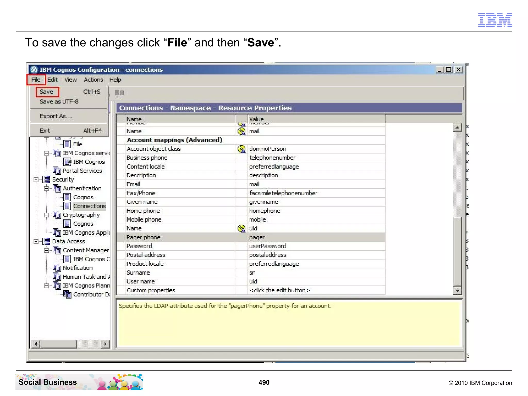
Task: Collapse the IBM Cognos Planning node
Action: (x=46, y=286)
